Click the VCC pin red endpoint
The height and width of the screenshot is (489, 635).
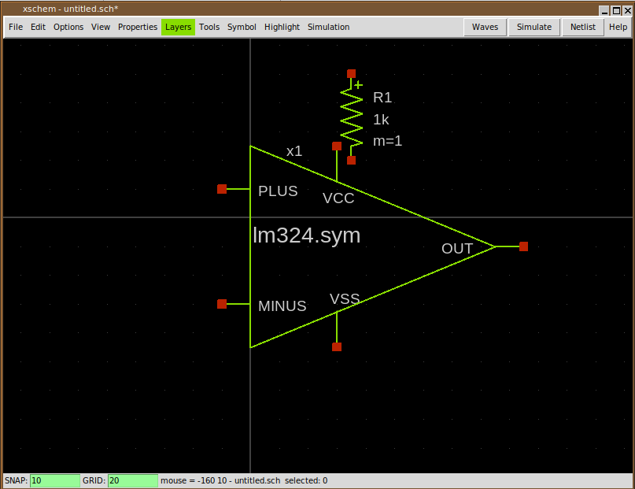click(x=337, y=146)
